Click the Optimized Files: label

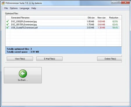point(12,13)
